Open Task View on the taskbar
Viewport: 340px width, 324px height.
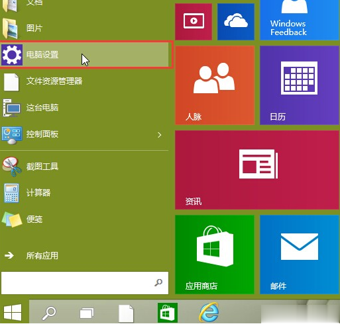click(87, 313)
